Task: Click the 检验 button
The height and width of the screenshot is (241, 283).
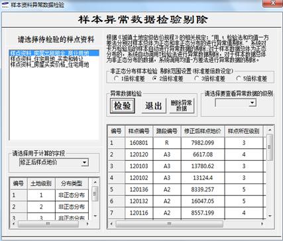Action: point(123,106)
